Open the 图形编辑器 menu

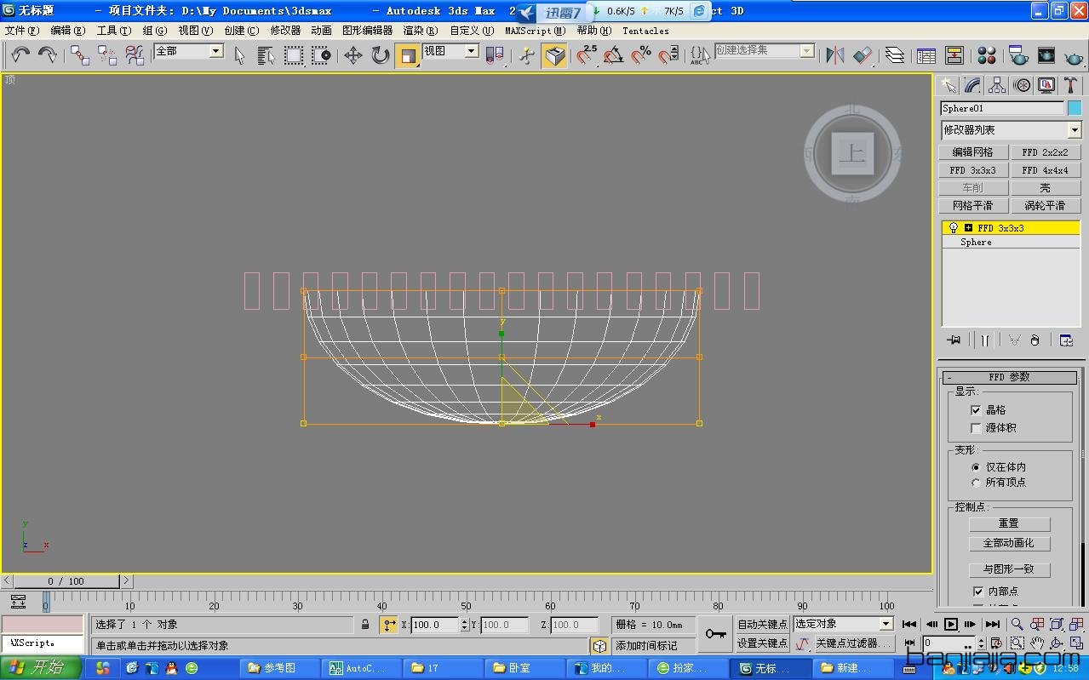pyautogui.click(x=368, y=31)
